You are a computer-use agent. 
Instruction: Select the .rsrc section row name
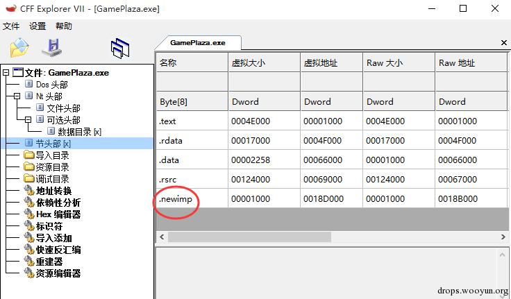(x=168, y=180)
